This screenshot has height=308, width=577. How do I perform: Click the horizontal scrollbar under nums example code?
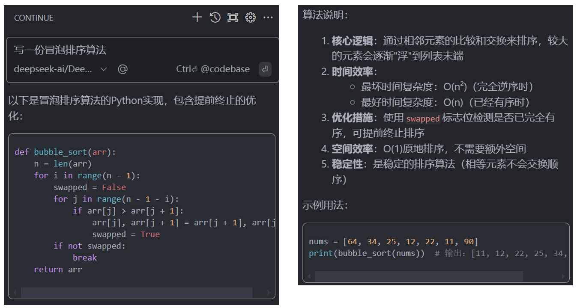click(419, 276)
